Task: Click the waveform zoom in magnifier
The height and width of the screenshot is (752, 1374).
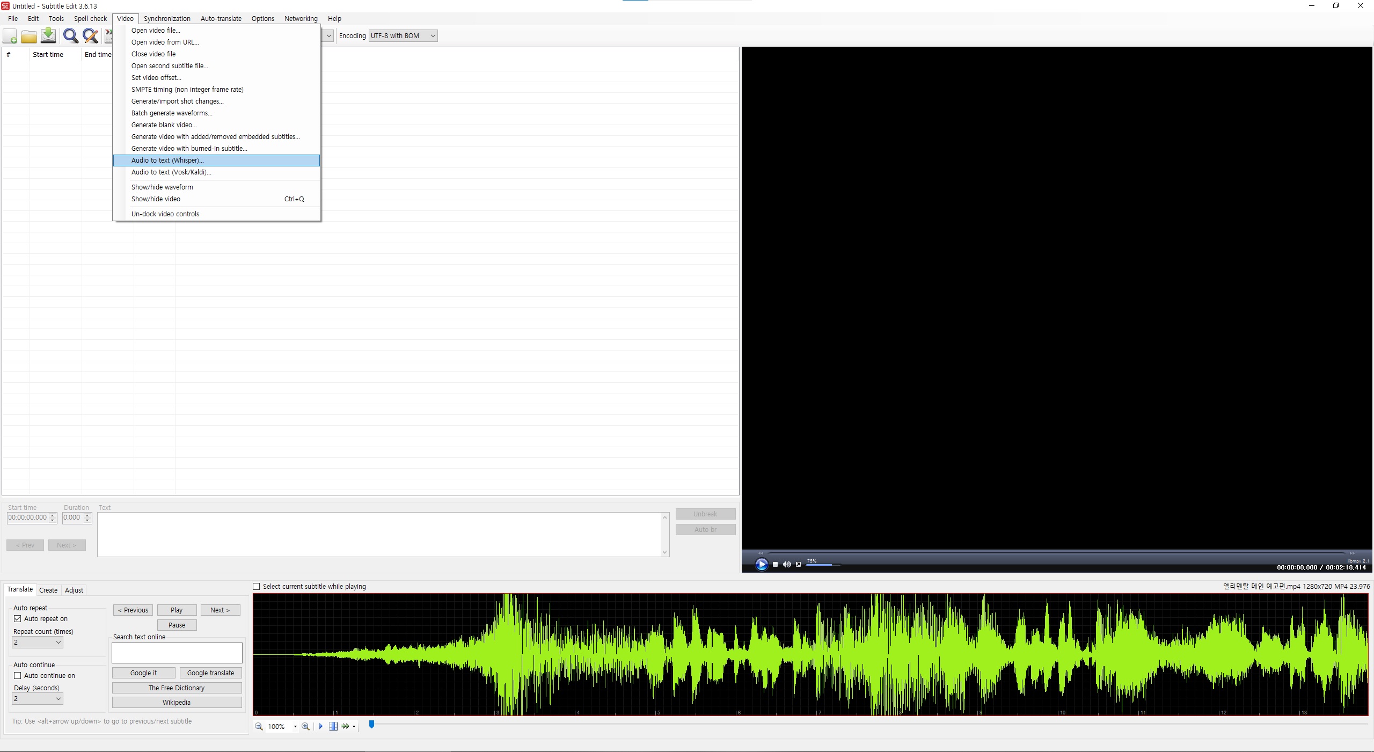Action: click(x=305, y=726)
